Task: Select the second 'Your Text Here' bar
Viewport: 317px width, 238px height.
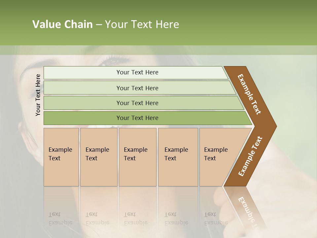Action: pos(139,88)
